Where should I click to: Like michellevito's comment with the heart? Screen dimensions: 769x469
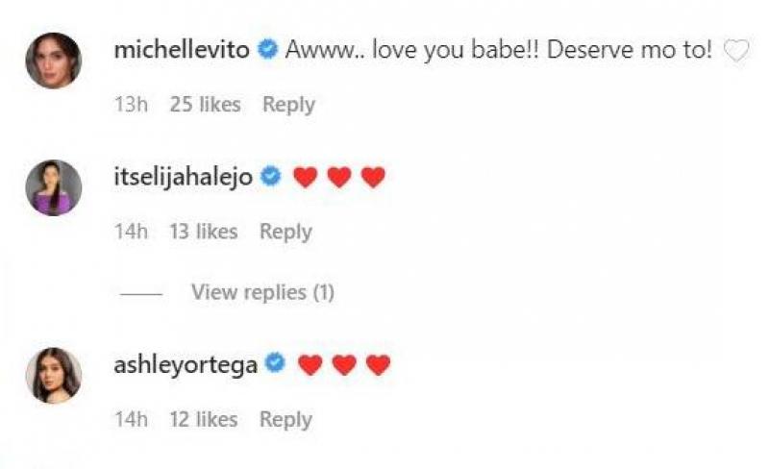point(735,51)
